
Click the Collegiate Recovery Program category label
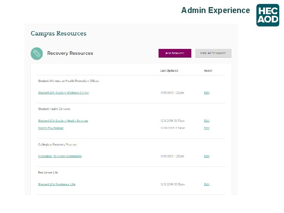pyautogui.click(x=58, y=144)
